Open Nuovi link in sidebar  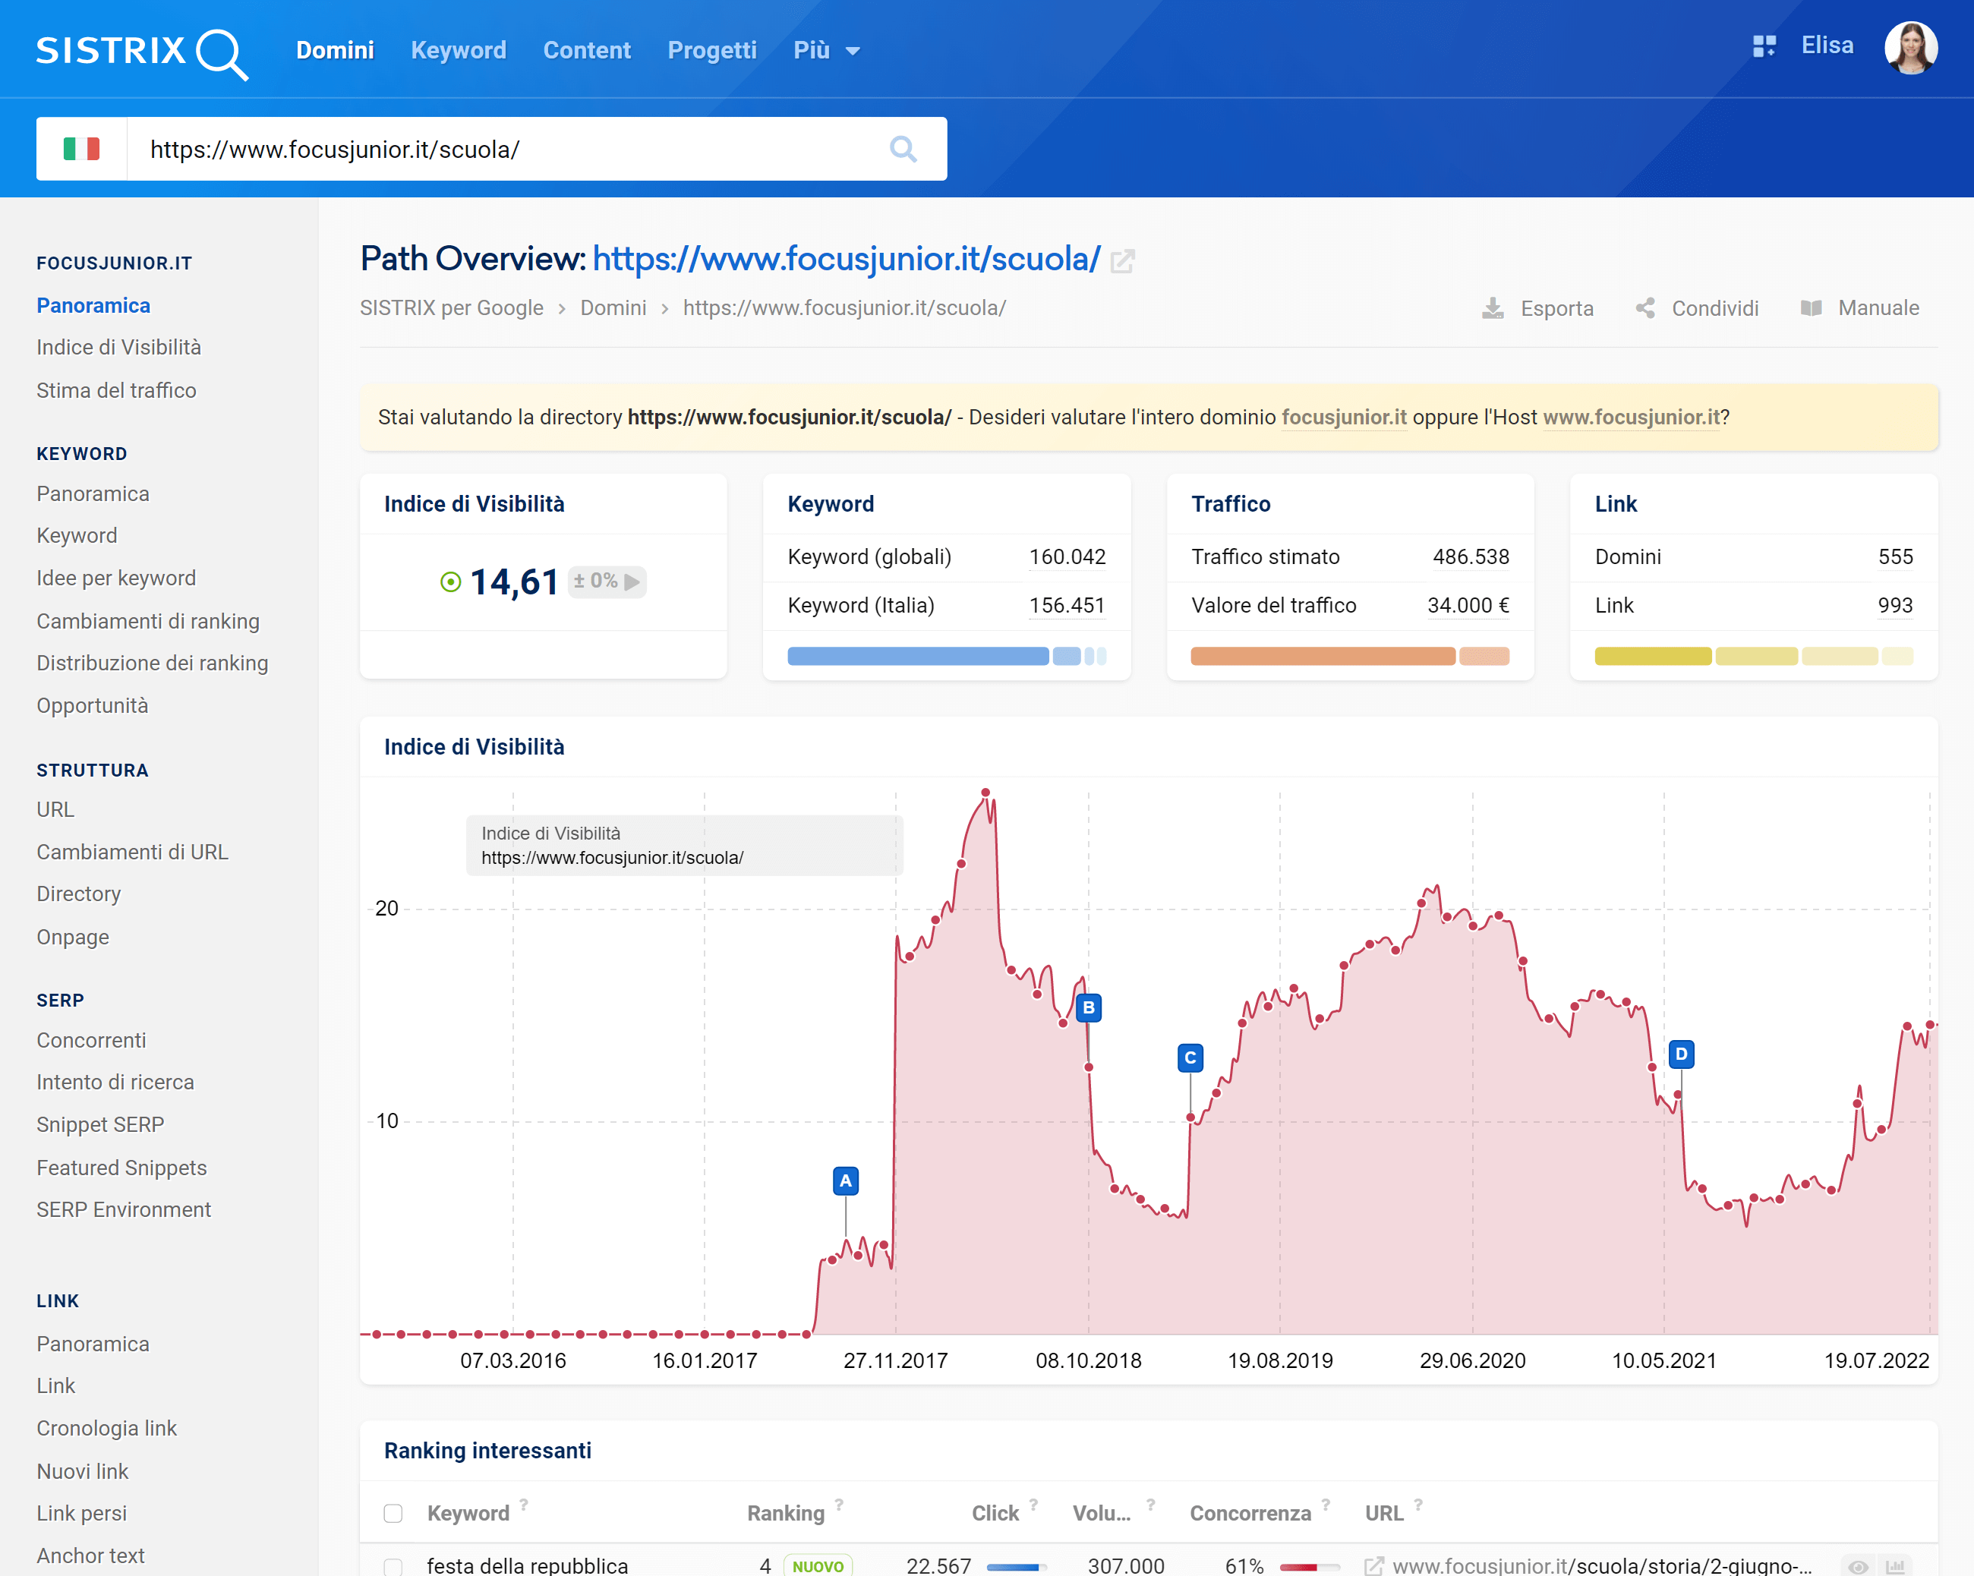tap(83, 1471)
